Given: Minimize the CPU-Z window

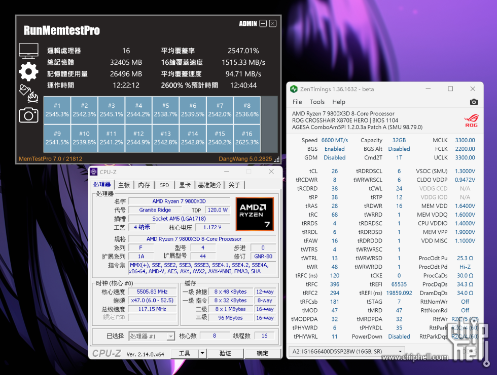Looking at the screenshot, I should (227, 172).
